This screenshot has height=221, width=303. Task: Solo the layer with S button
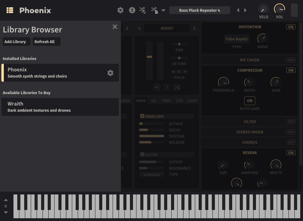(167, 87)
